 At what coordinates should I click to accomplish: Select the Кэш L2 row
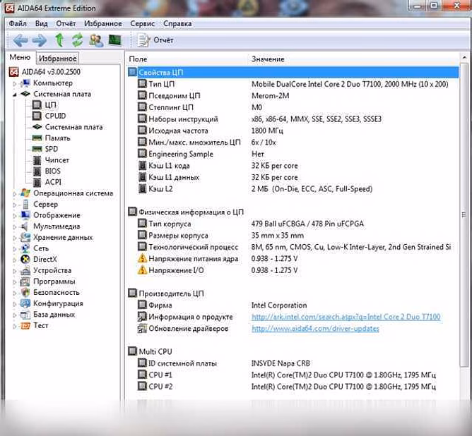(x=293, y=189)
